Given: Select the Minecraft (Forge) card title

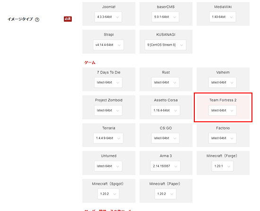Looking at the screenshot, I should coord(222,156).
